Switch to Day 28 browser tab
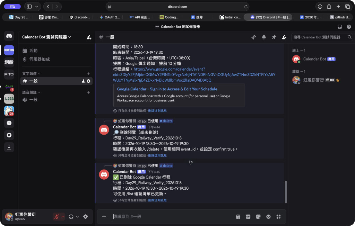Screen dimensions: 355x226 19,17
